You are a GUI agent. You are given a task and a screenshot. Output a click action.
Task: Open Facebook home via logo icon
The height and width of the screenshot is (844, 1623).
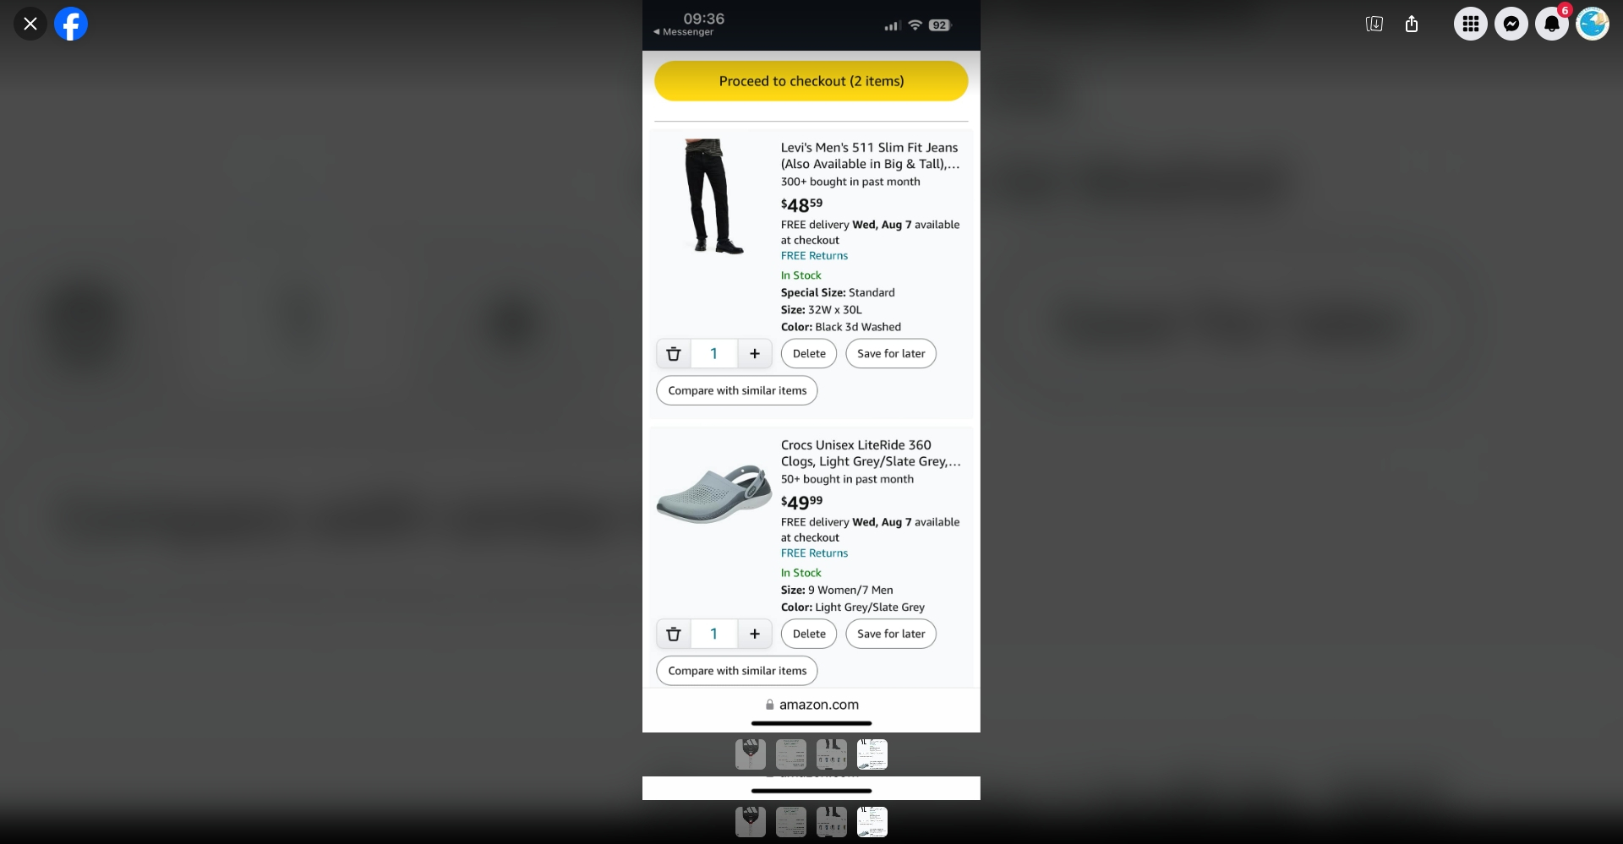pos(71,24)
